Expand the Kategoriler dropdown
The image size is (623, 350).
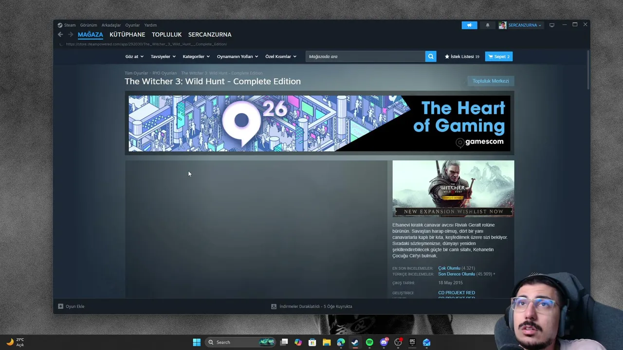(x=196, y=56)
